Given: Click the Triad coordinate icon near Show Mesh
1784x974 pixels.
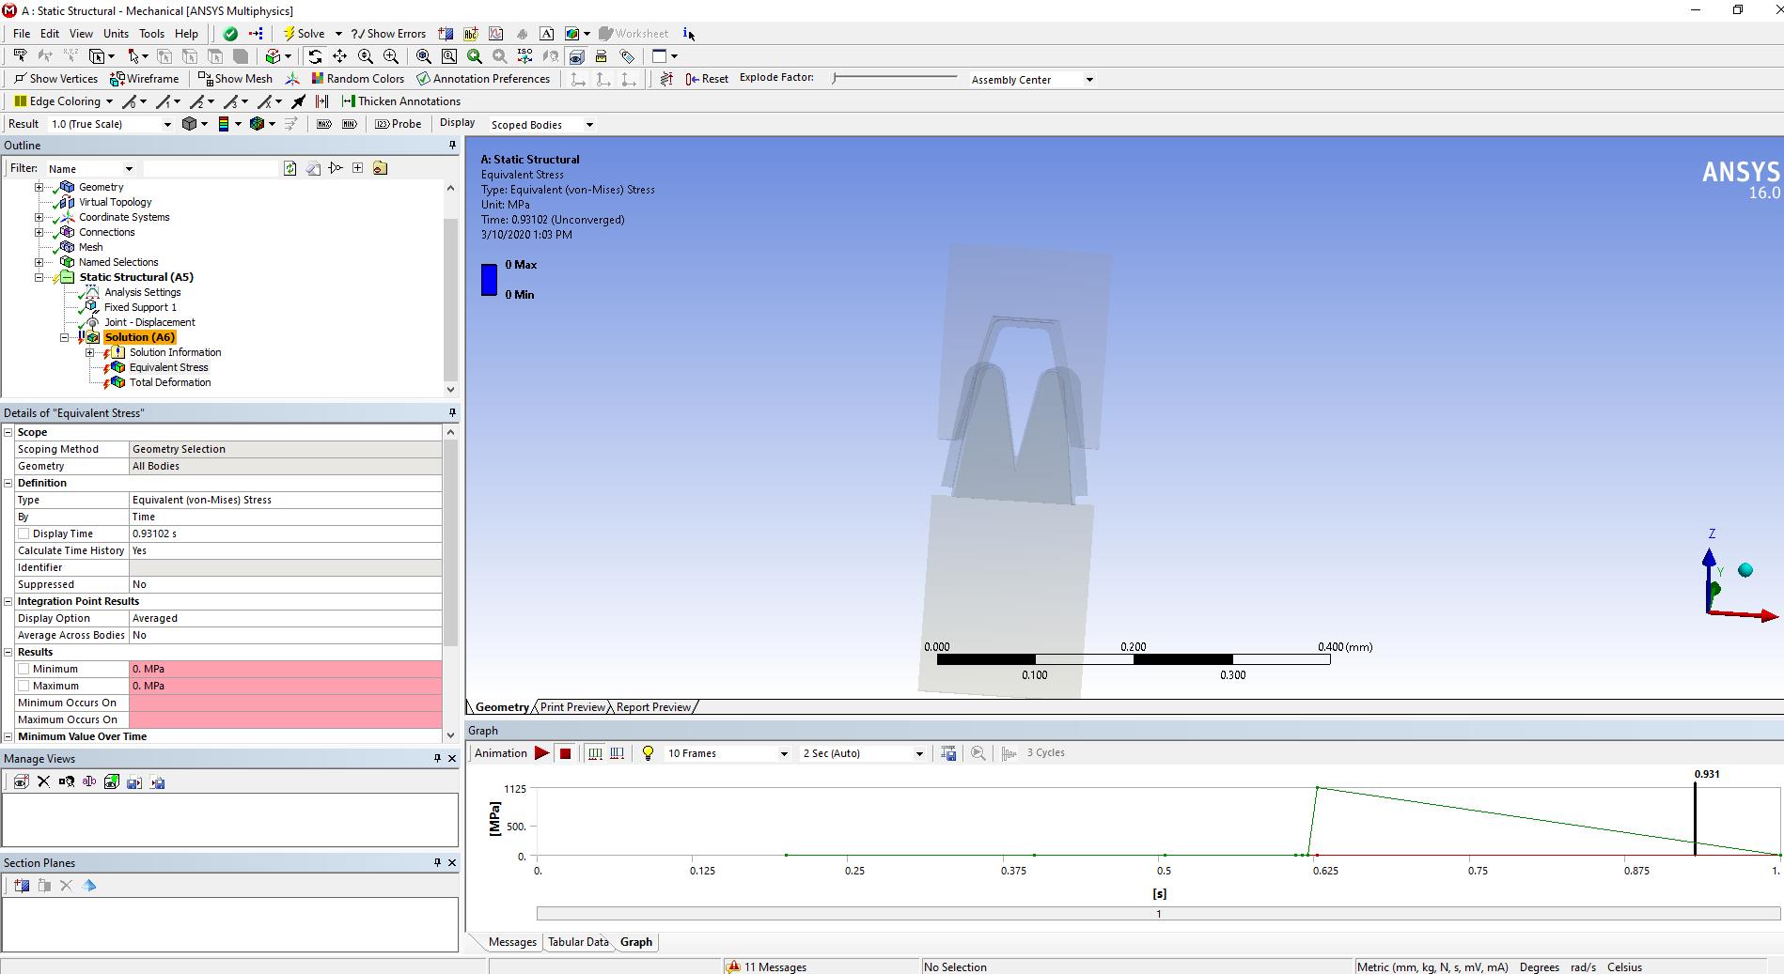Looking at the screenshot, I should 292,79.
